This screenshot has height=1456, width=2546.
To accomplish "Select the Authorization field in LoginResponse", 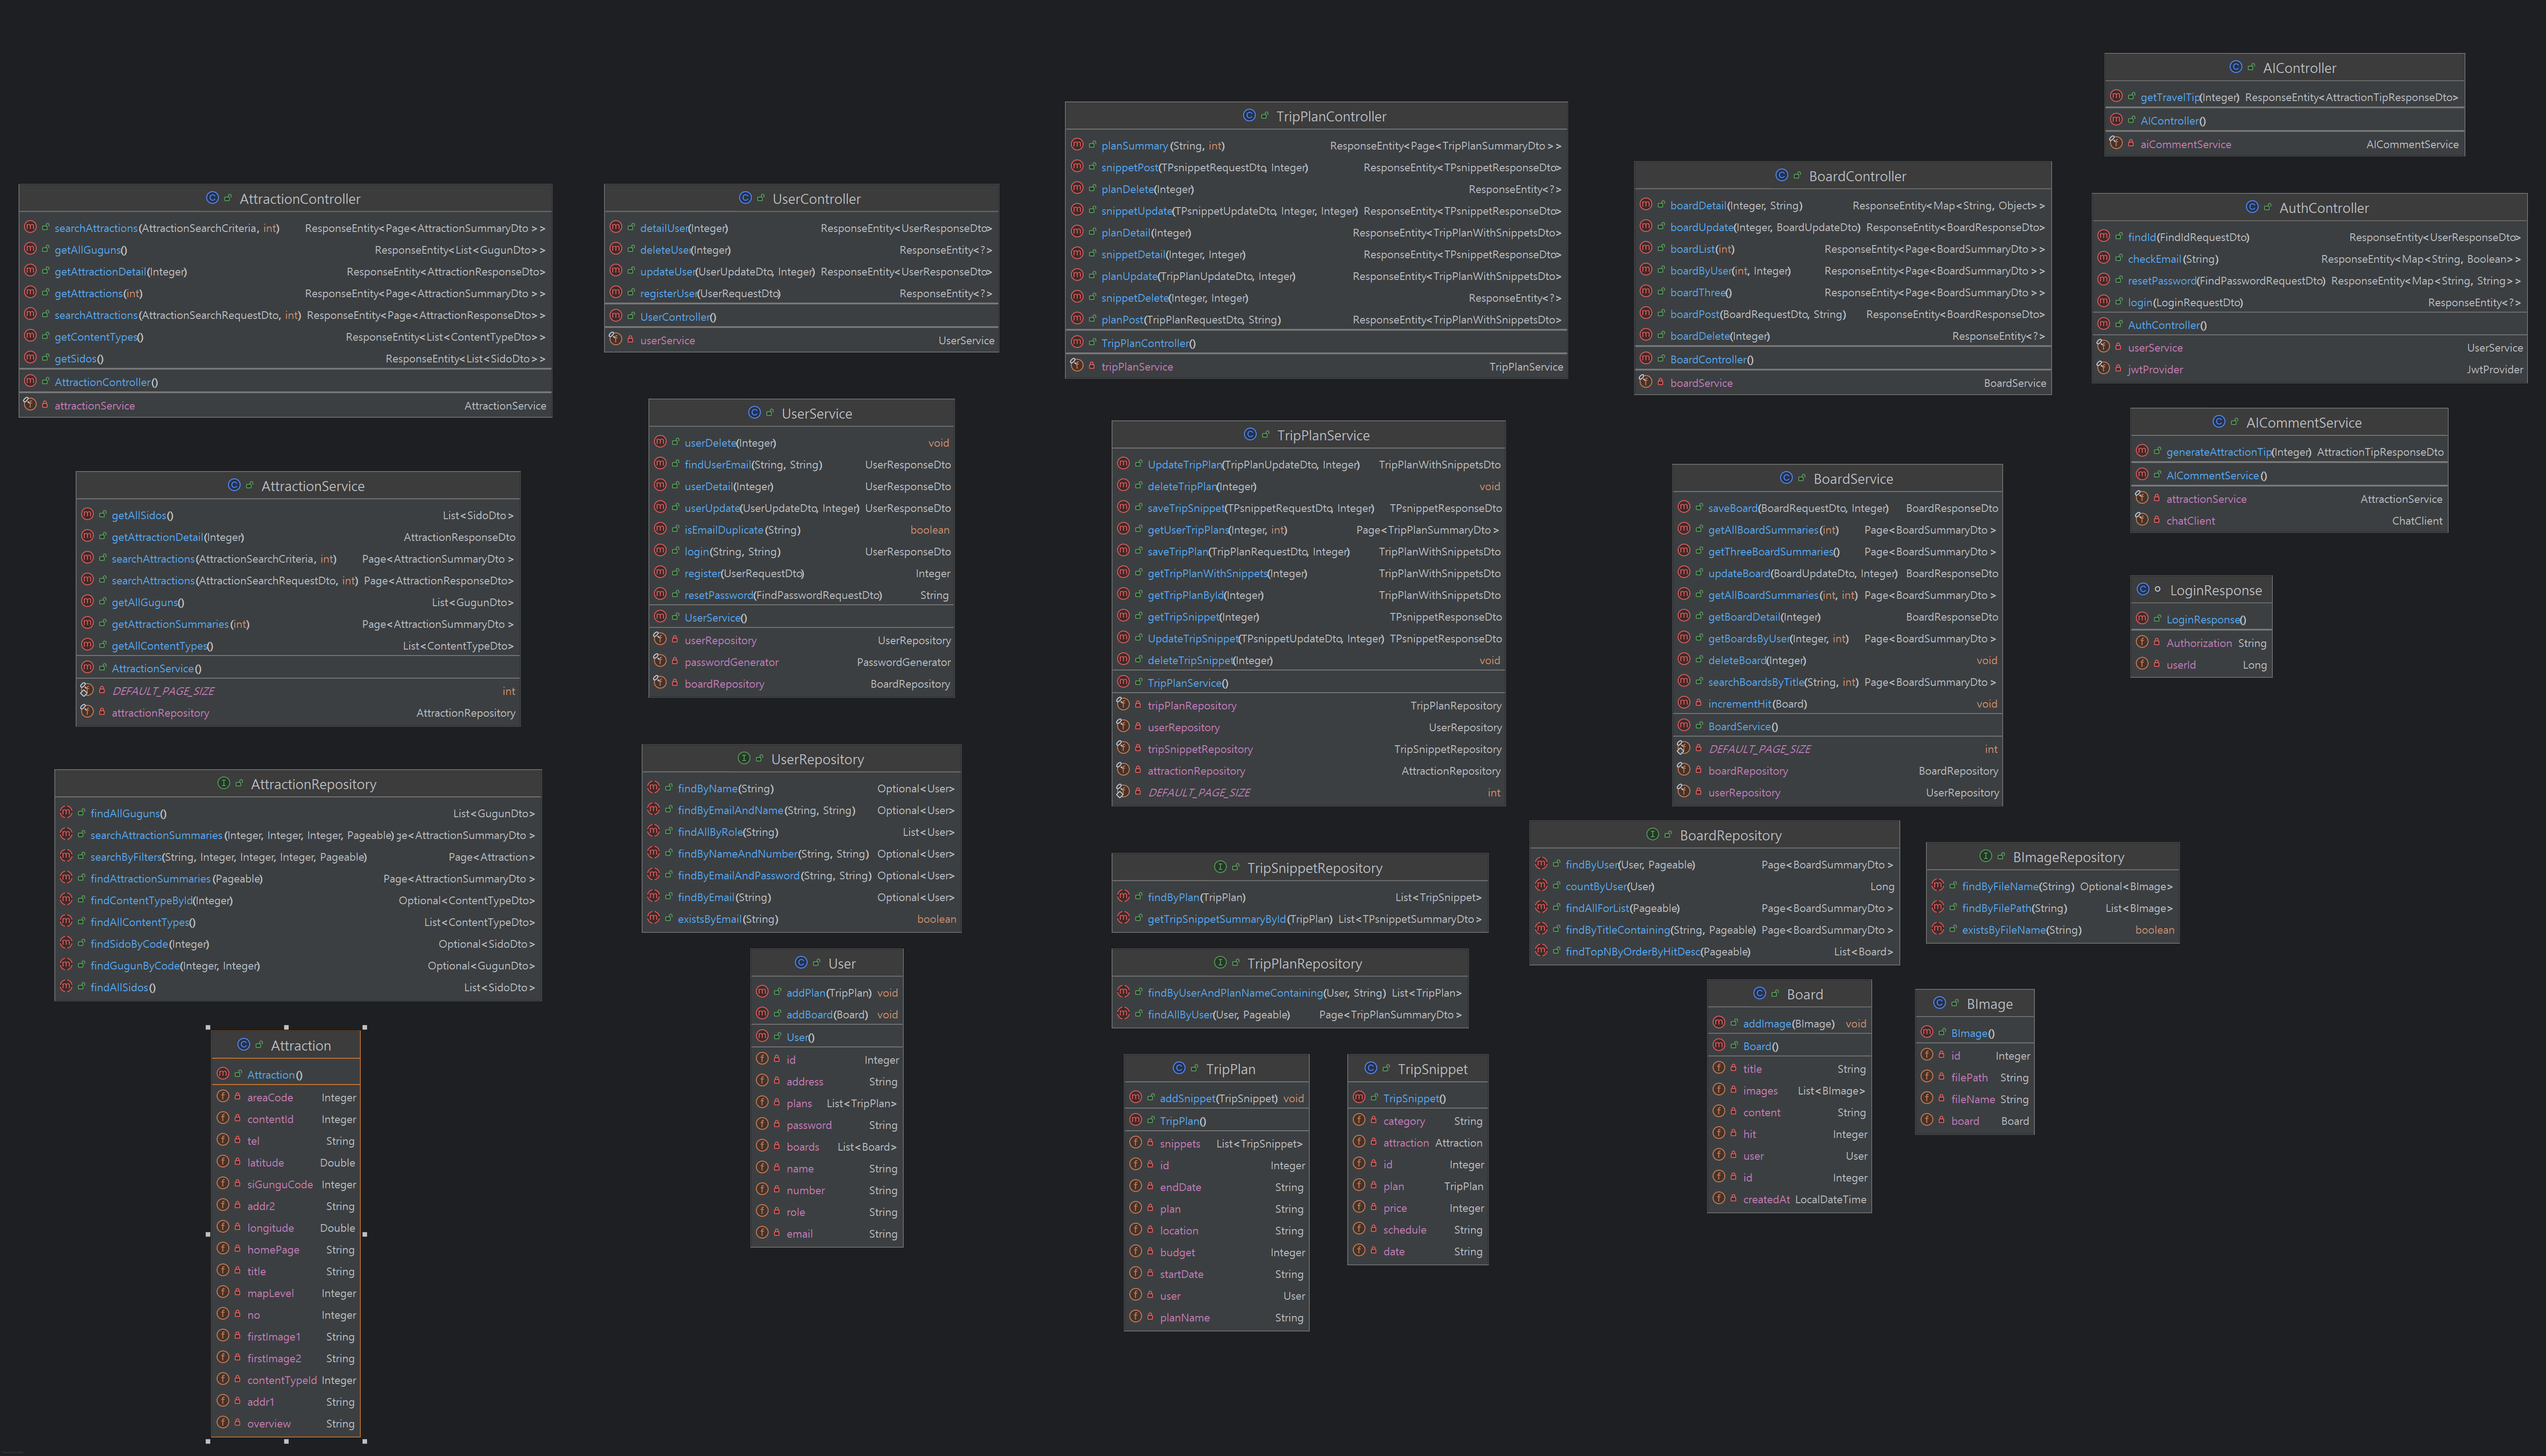I will click(x=2201, y=643).
